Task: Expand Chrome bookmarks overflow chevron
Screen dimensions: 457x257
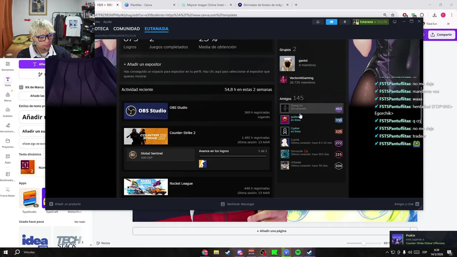Action: 448,24
